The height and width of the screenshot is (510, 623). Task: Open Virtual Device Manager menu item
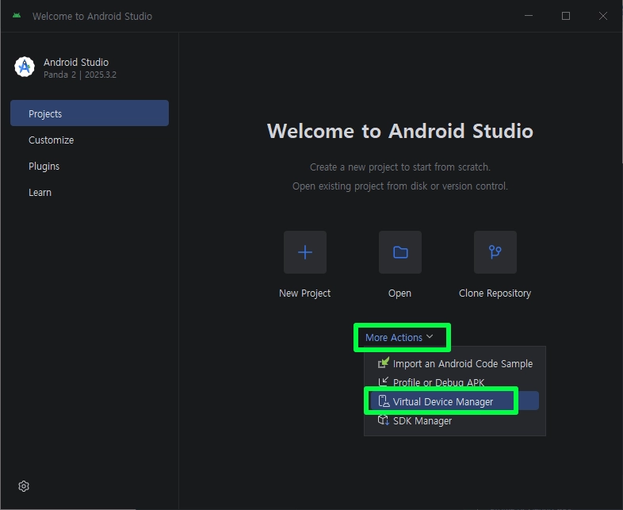point(454,401)
